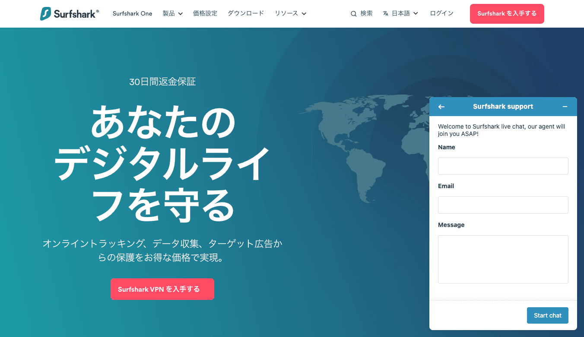Click the language translate icon
584x337 pixels.
386,14
